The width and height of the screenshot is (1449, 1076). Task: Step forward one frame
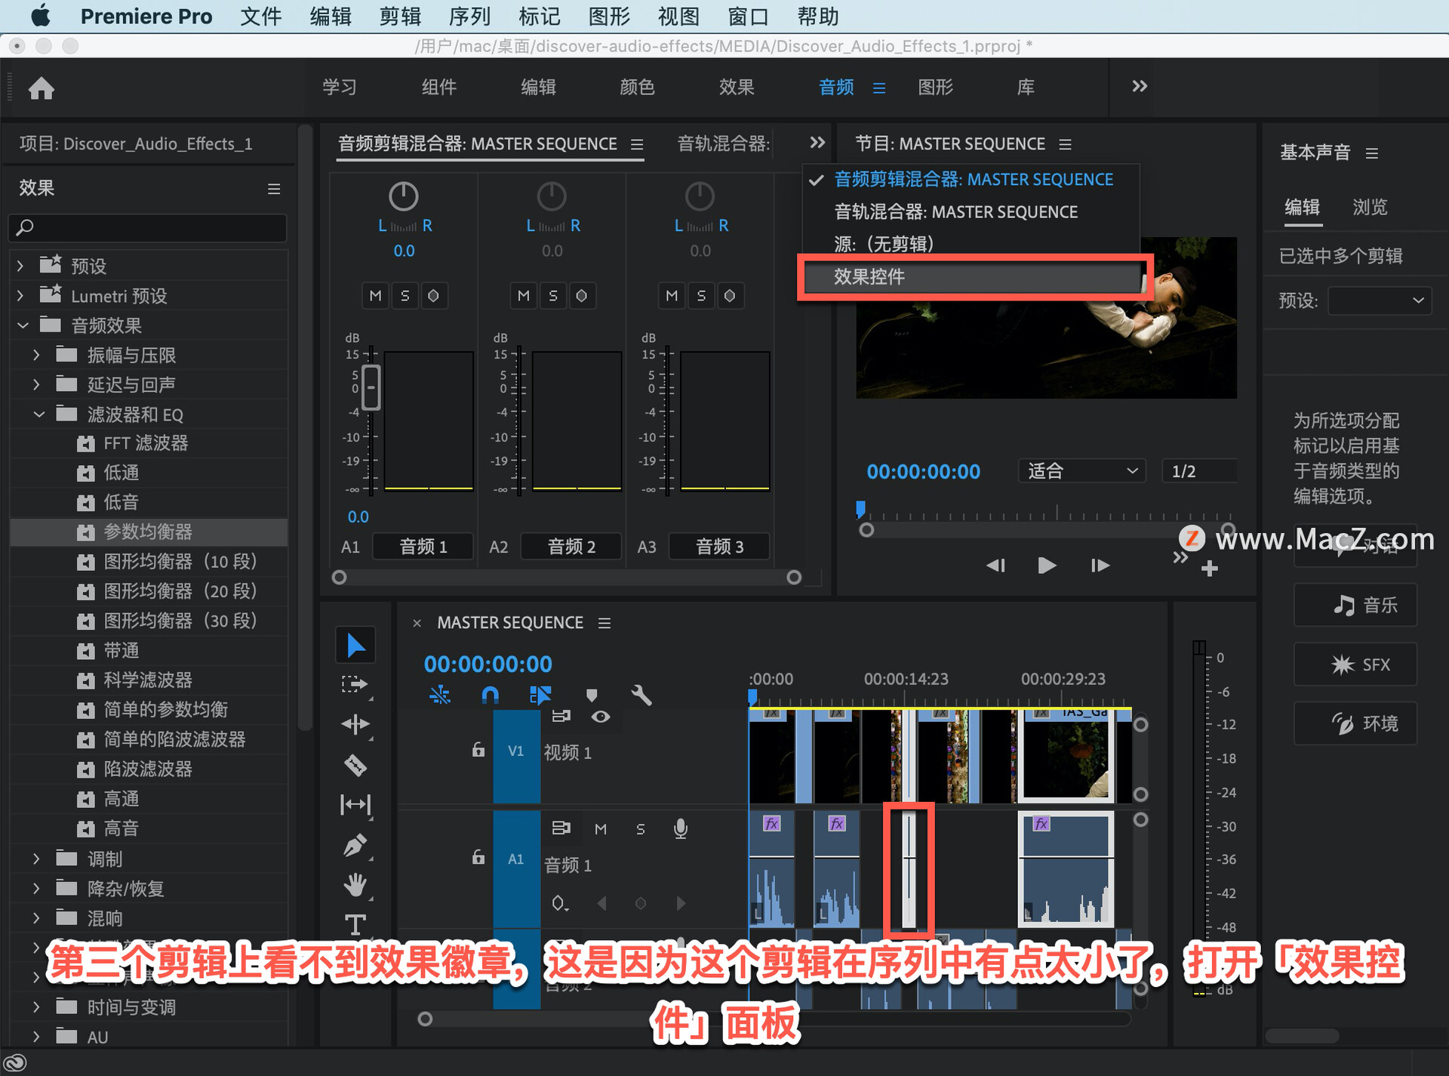coord(1100,565)
